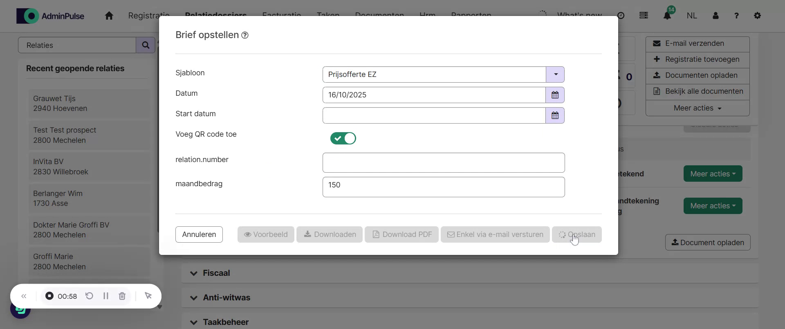Open recent relation InVita BV
The height and width of the screenshot is (329, 785).
click(x=89, y=167)
